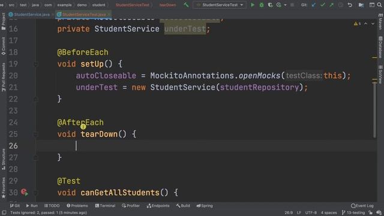Click the Profiler run icon in toolbar
384x216 pixels.
278,5
